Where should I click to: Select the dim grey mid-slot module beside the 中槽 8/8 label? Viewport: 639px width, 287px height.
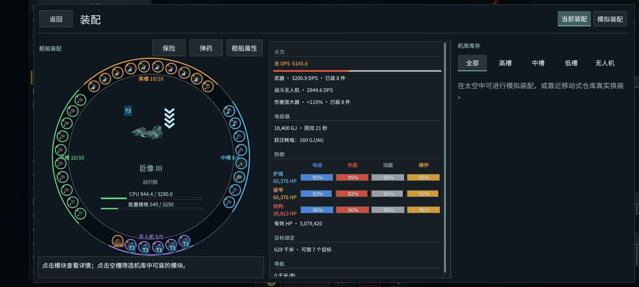(241, 163)
